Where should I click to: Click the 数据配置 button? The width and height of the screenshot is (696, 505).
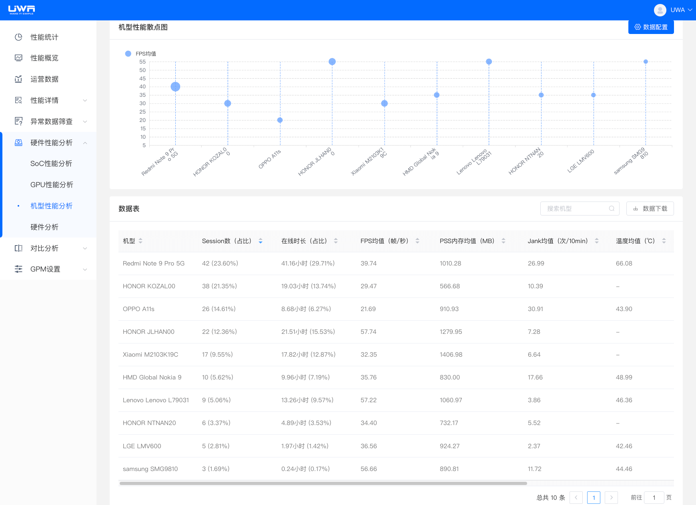tap(651, 27)
